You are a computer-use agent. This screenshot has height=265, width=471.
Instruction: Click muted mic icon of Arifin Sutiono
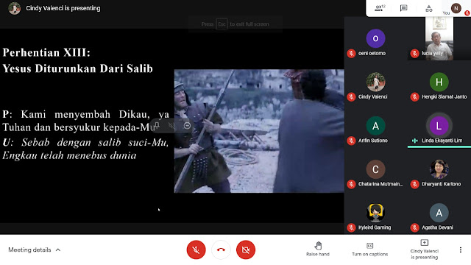pyautogui.click(x=351, y=141)
